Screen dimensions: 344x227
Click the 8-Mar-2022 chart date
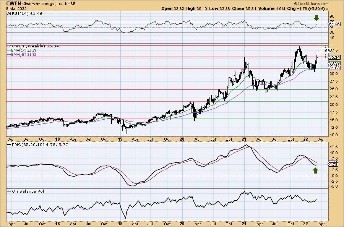[x=16, y=9]
